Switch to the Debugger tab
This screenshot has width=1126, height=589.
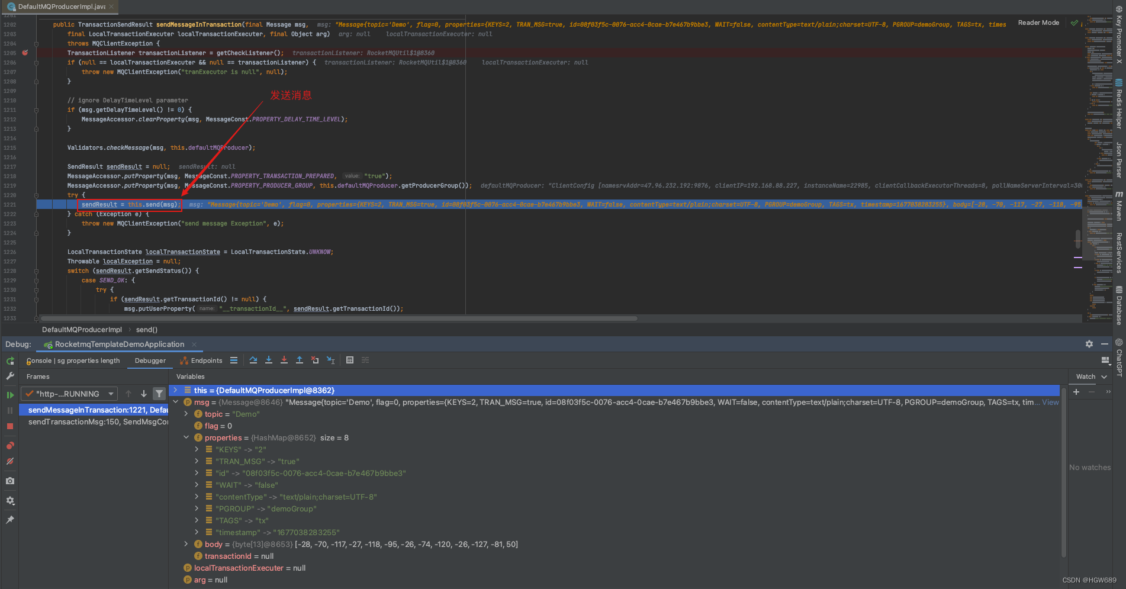(150, 361)
